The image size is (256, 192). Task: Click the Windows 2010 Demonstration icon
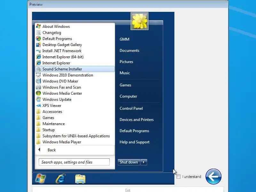point(38,75)
